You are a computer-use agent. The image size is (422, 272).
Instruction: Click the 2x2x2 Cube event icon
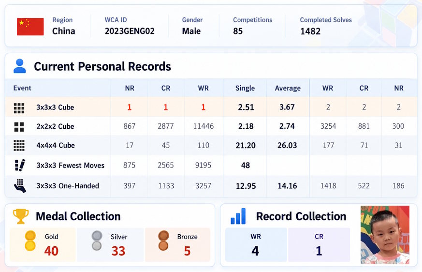tap(19, 127)
